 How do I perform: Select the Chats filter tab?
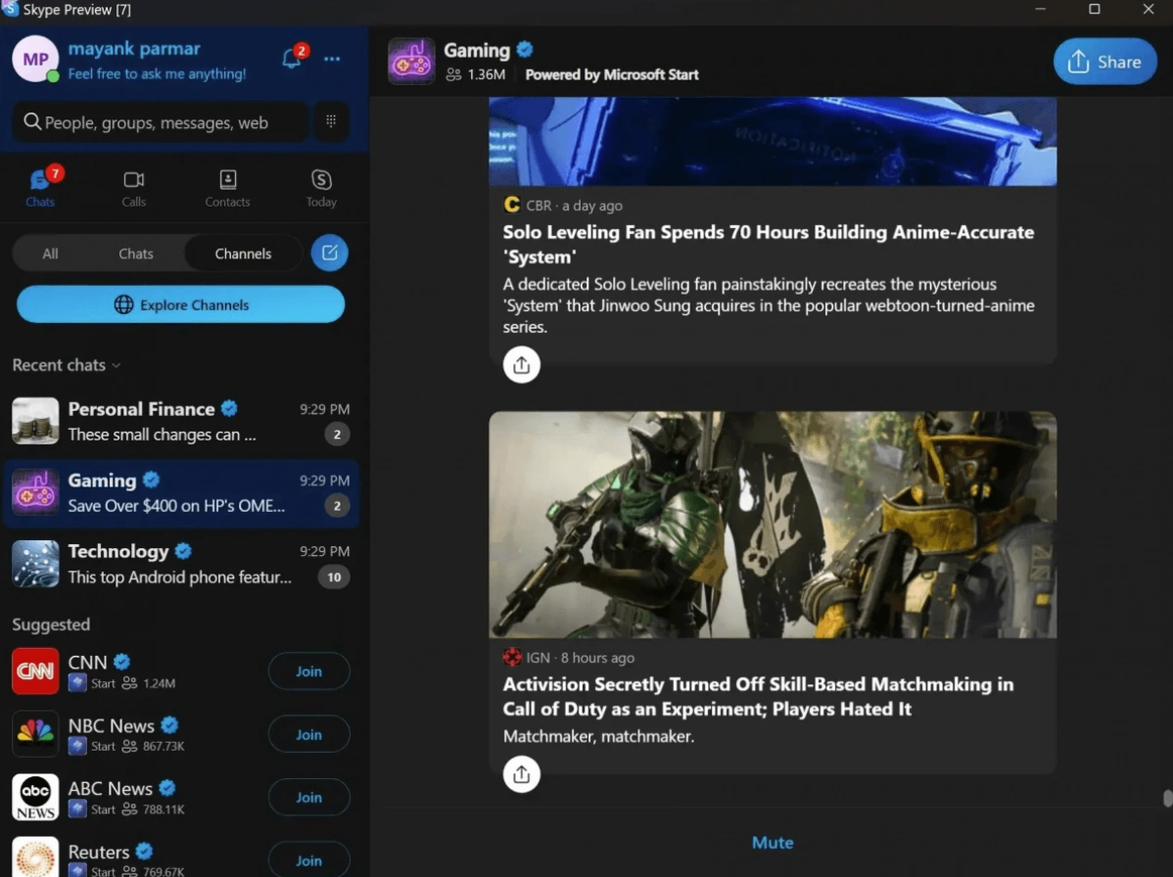[x=136, y=254]
